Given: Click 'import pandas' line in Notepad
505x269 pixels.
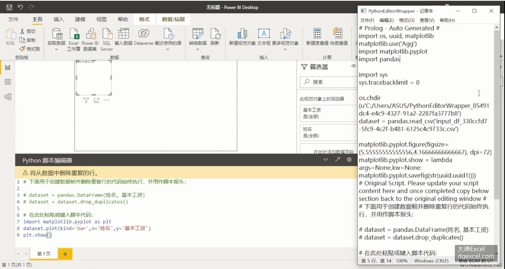Looking at the screenshot, I should [379, 59].
